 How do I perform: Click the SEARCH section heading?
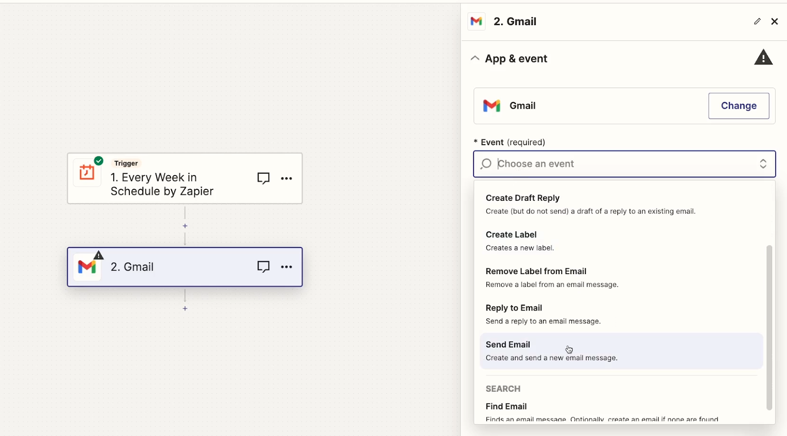(x=503, y=389)
